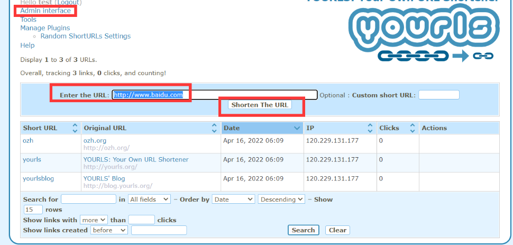Sort table by Short URL column arrows
Image resolution: width=513 pixels, height=245 pixels.
pos(75,128)
